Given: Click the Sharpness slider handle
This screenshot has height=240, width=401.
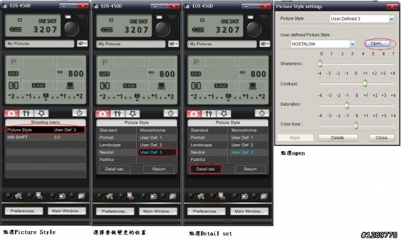Looking at the screenshot, I should click(320, 63).
